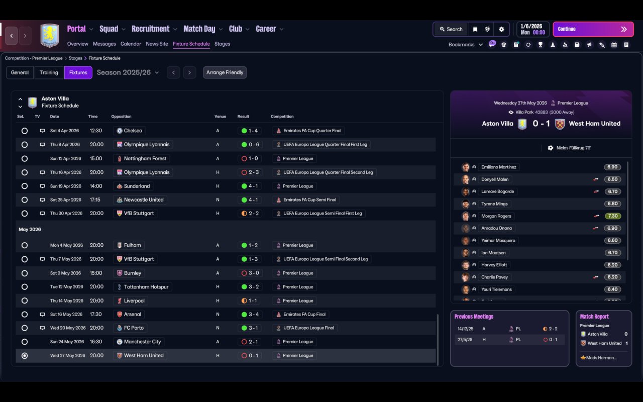This screenshot has width=643, height=402.
Task: Open the Competition - Premier League breadcrumb link
Action: point(34,58)
